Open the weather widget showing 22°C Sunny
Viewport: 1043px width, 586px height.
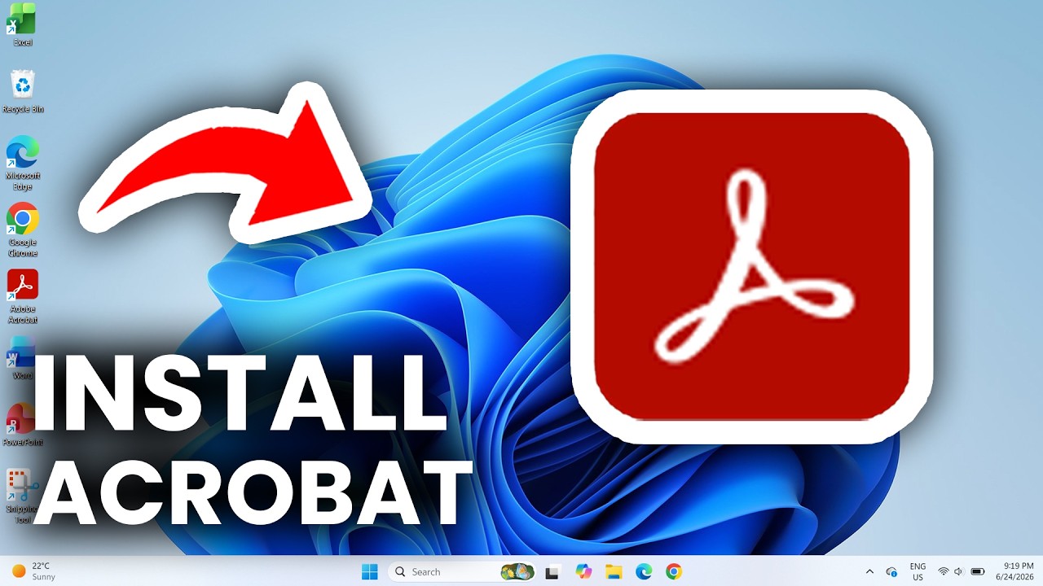[x=34, y=571]
